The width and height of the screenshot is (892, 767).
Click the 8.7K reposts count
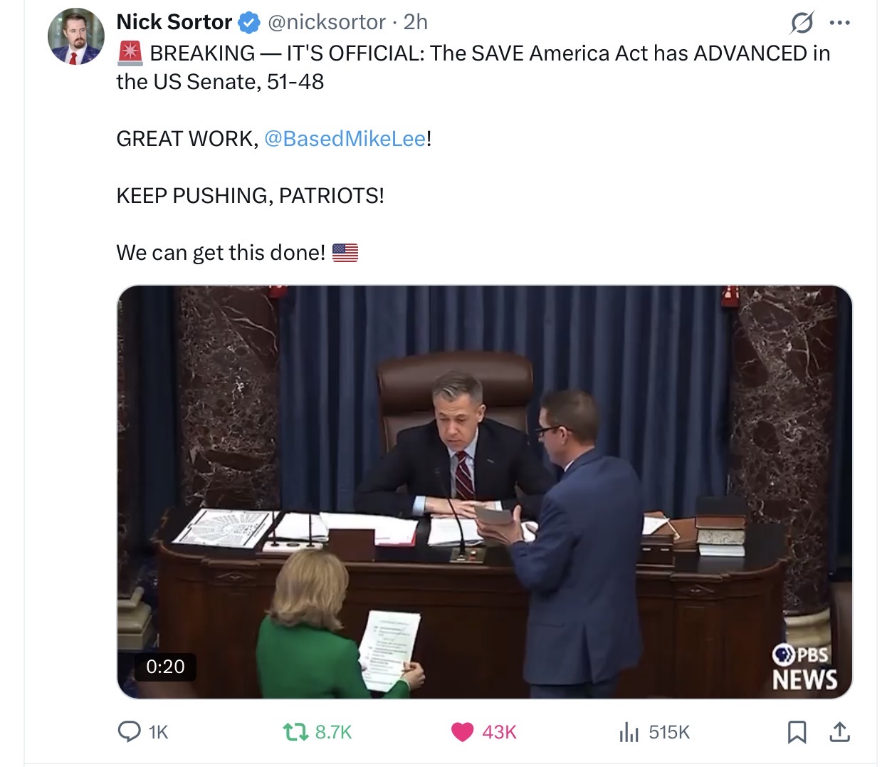click(334, 732)
